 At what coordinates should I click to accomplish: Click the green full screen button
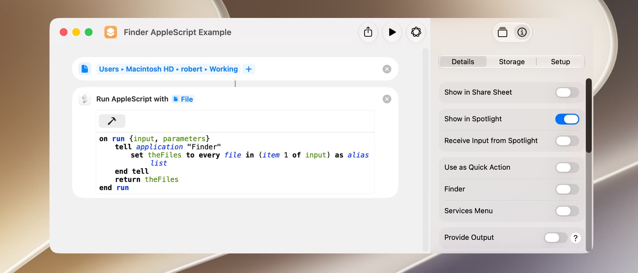89,32
